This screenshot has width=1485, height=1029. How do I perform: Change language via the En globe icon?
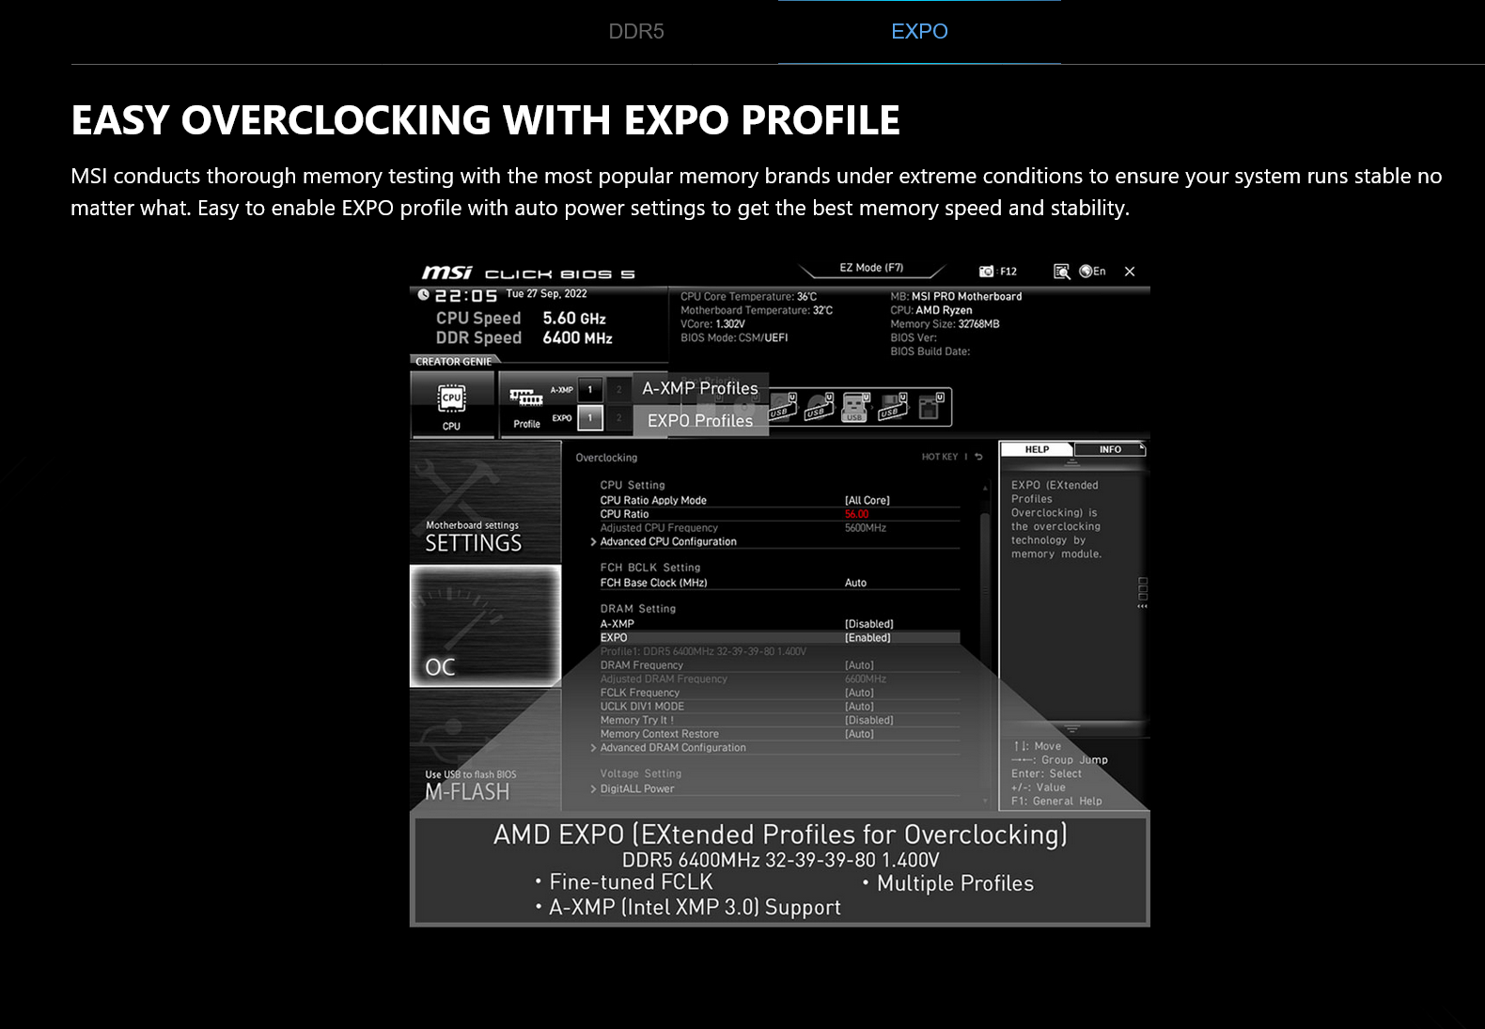1092,272
